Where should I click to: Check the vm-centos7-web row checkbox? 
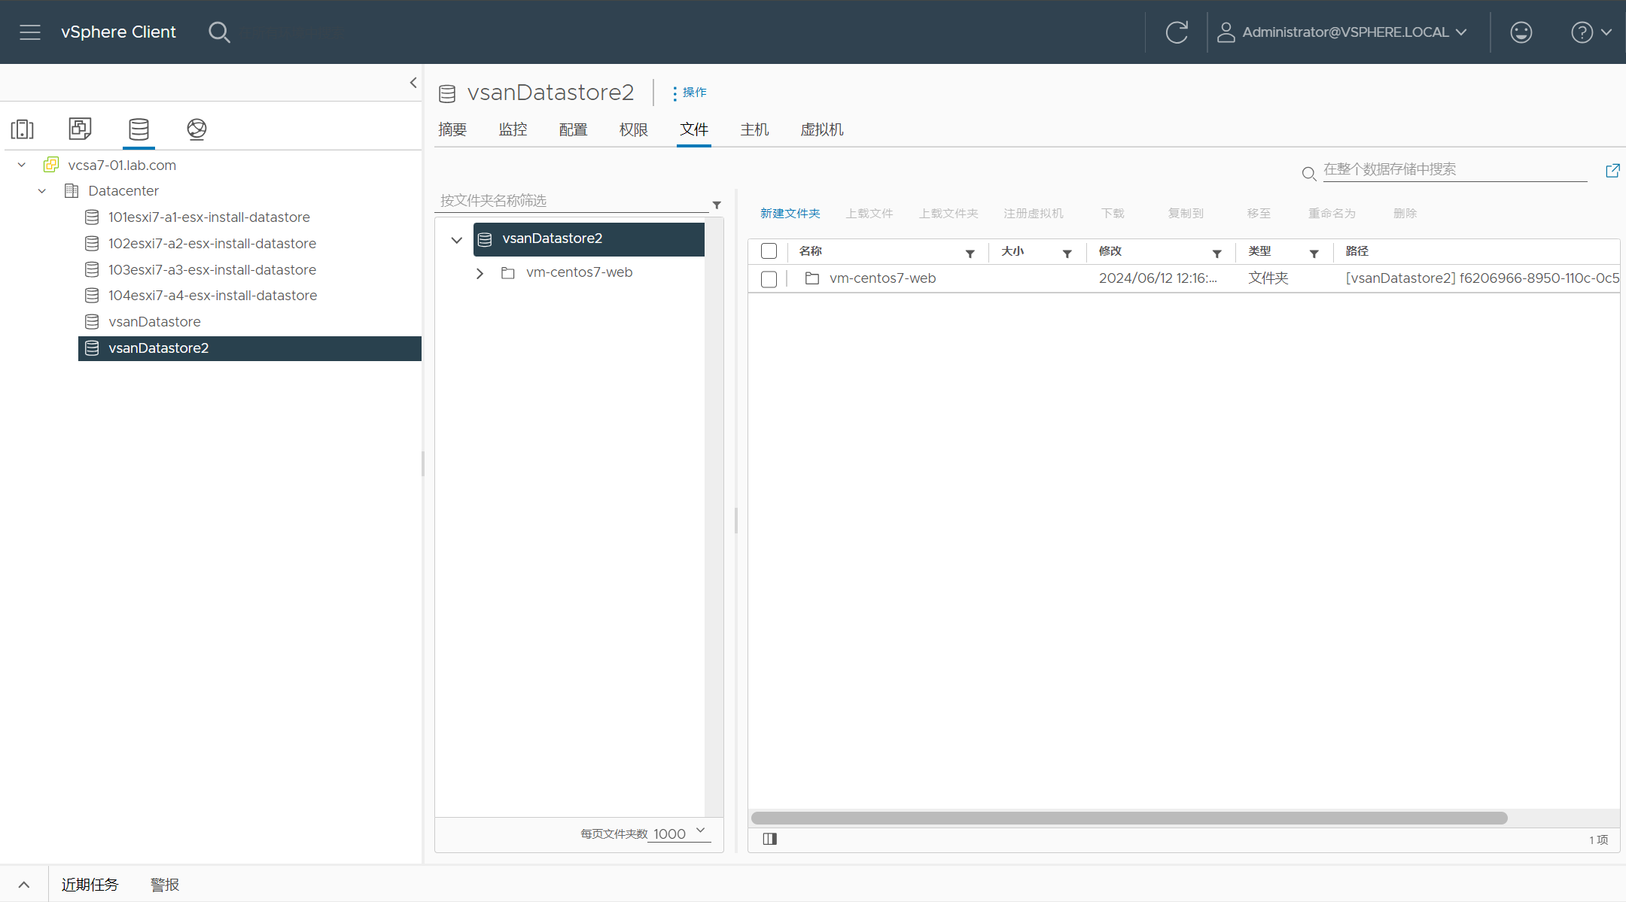point(769,279)
